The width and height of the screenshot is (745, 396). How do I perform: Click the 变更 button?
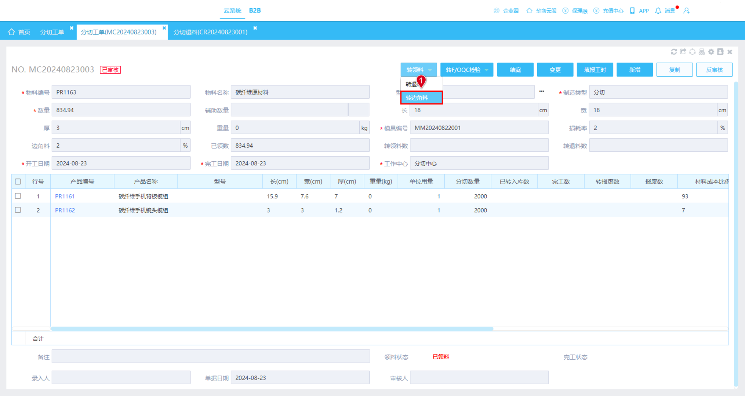pos(555,70)
